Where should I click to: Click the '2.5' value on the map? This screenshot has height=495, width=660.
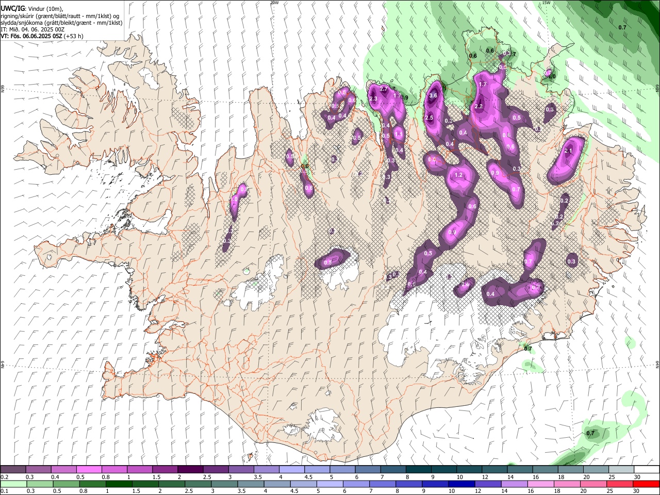click(429, 118)
